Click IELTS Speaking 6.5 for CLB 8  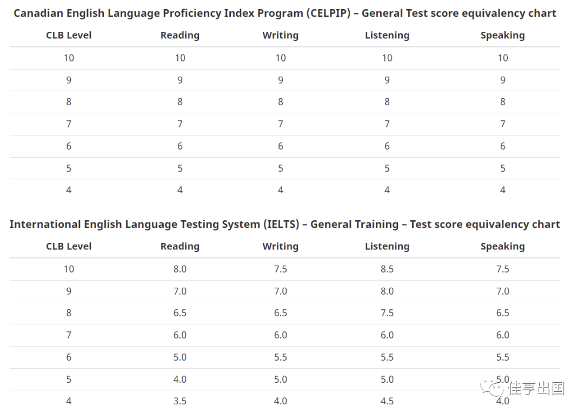click(503, 313)
